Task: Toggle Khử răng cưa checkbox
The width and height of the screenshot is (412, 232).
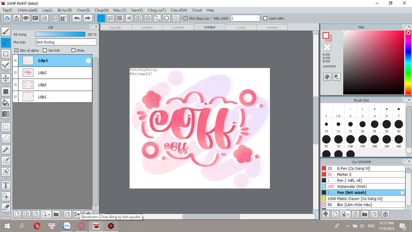Action: coord(185,19)
